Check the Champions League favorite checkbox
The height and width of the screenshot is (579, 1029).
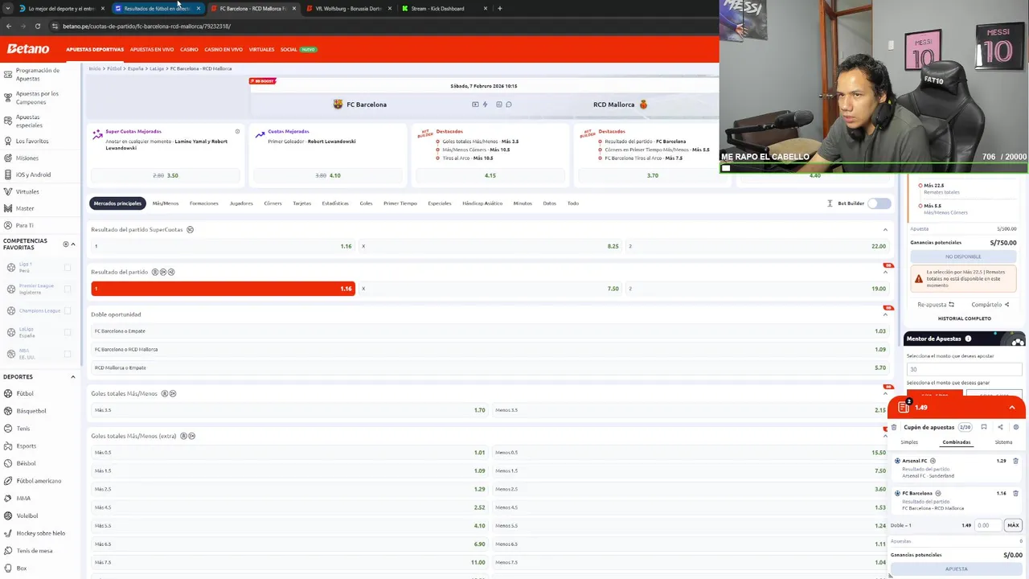(x=68, y=310)
